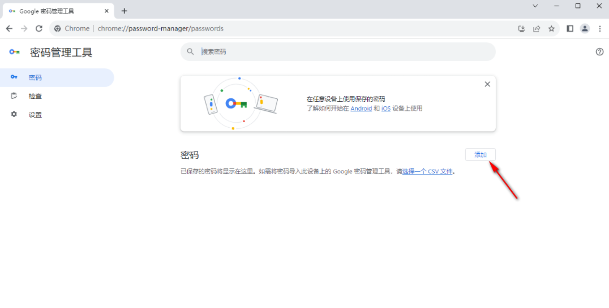Click 选择一个 CSV 文件 import link
Viewport: 609px width, 308px height.
427,171
